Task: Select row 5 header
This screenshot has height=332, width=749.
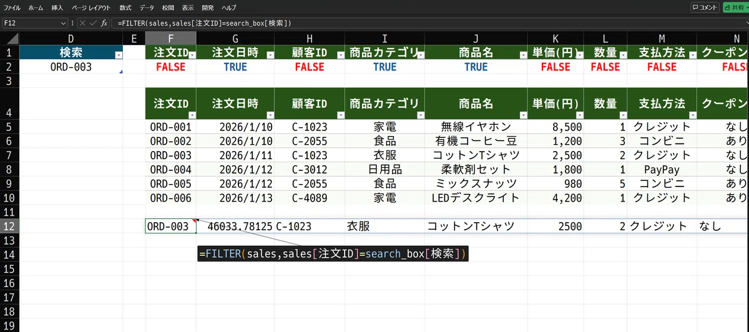Action: point(9,127)
